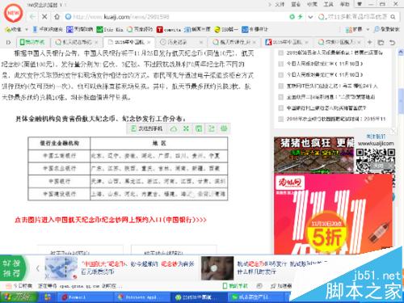Open the red 点击图片进入 reservation link
404x303 pixels.
(111, 220)
